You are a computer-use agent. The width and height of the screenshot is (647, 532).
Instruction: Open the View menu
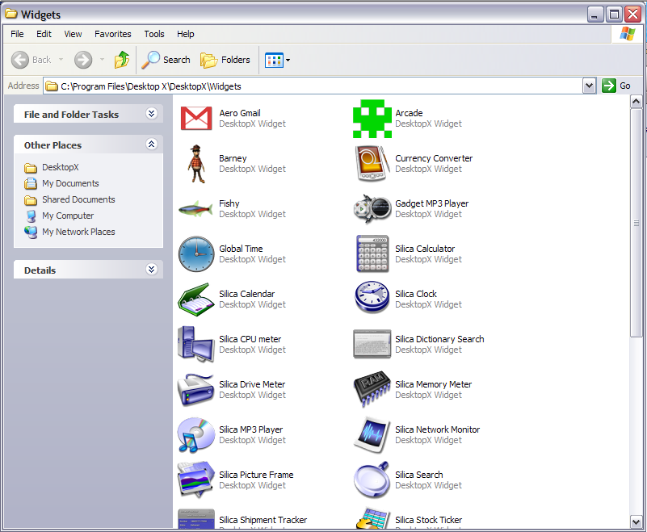coord(73,34)
